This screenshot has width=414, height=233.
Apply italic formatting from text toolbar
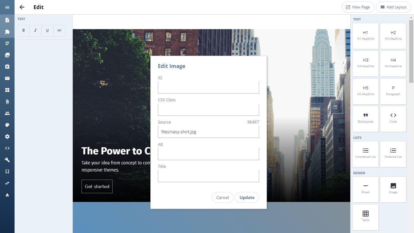tap(35, 30)
